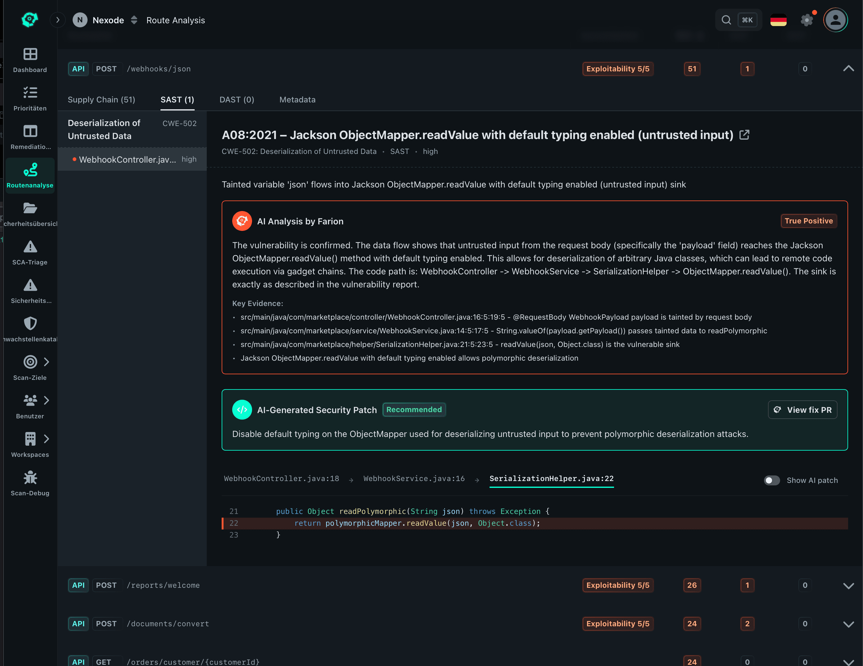Image resolution: width=863 pixels, height=666 pixels.
Task: Select the Routenanalyse sidebar icon
Action: pyautogui.click(x=30, y=169)
